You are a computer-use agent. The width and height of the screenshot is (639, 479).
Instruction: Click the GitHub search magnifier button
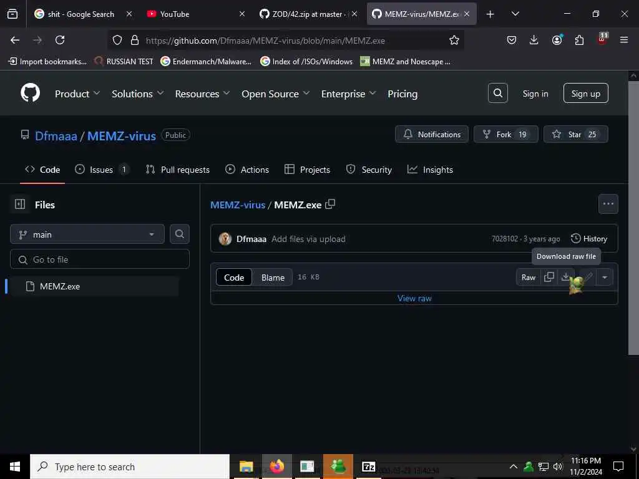click(497, 94)
